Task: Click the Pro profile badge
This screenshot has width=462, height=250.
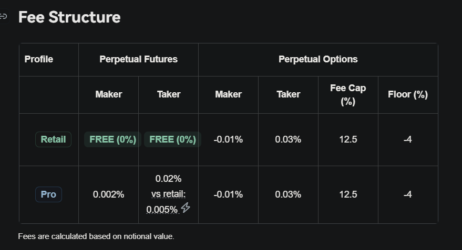Action: (x=48, y=194)
